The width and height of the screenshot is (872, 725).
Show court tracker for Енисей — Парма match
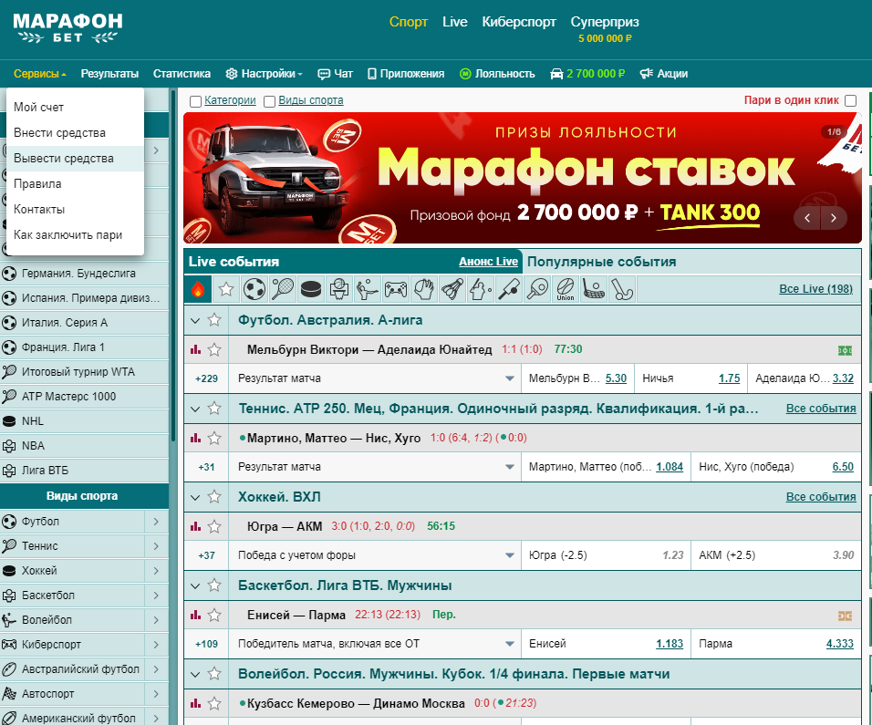point(845,616)
